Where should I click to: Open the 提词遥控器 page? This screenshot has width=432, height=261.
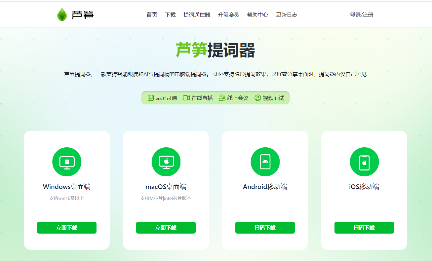[197, 15]
